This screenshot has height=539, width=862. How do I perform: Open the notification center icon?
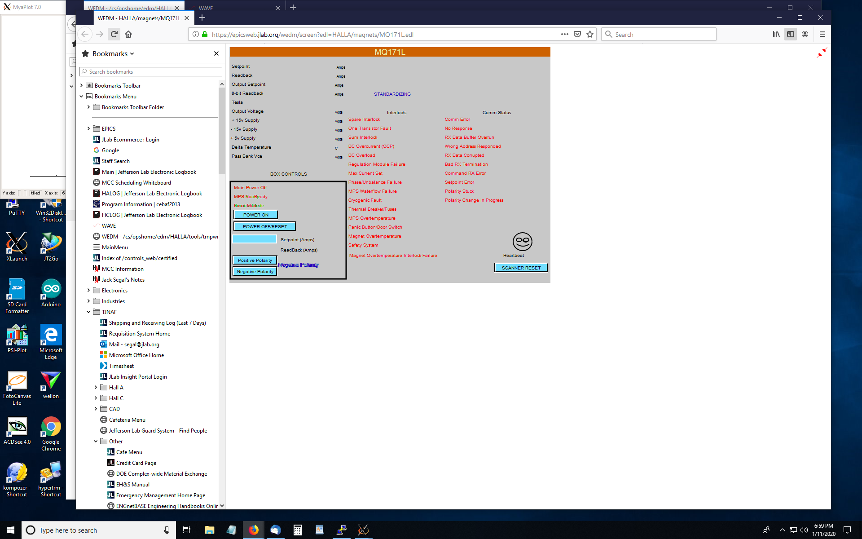click(x=847, y=530)
